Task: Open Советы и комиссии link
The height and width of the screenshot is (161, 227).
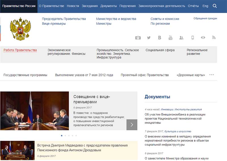Action: [165, 19]
